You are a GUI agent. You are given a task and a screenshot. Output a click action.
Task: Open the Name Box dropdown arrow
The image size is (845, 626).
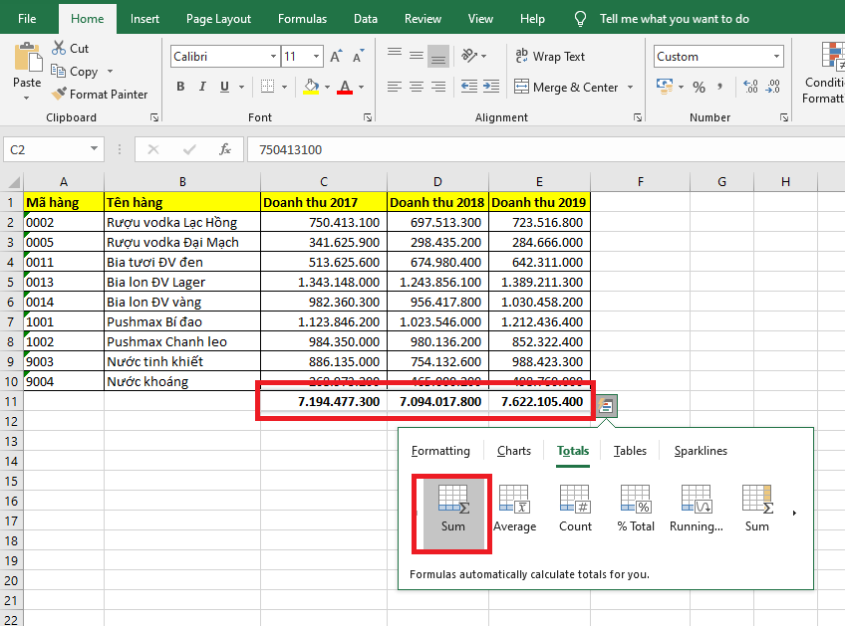pyautogui.click(x=95, y=149)
